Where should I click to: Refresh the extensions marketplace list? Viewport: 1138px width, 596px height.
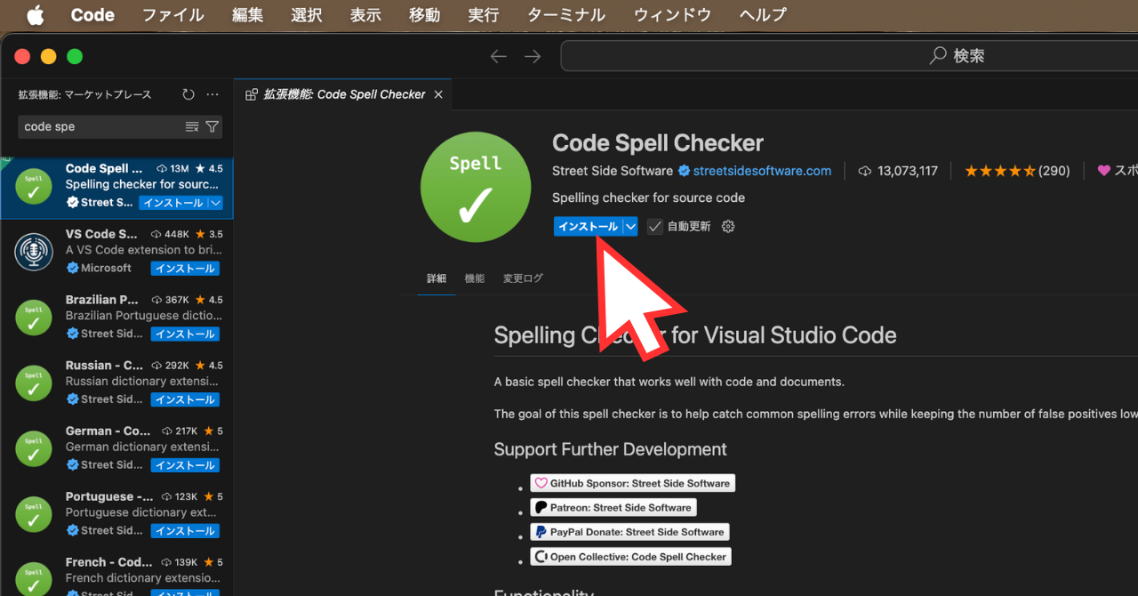pos(188,94)
